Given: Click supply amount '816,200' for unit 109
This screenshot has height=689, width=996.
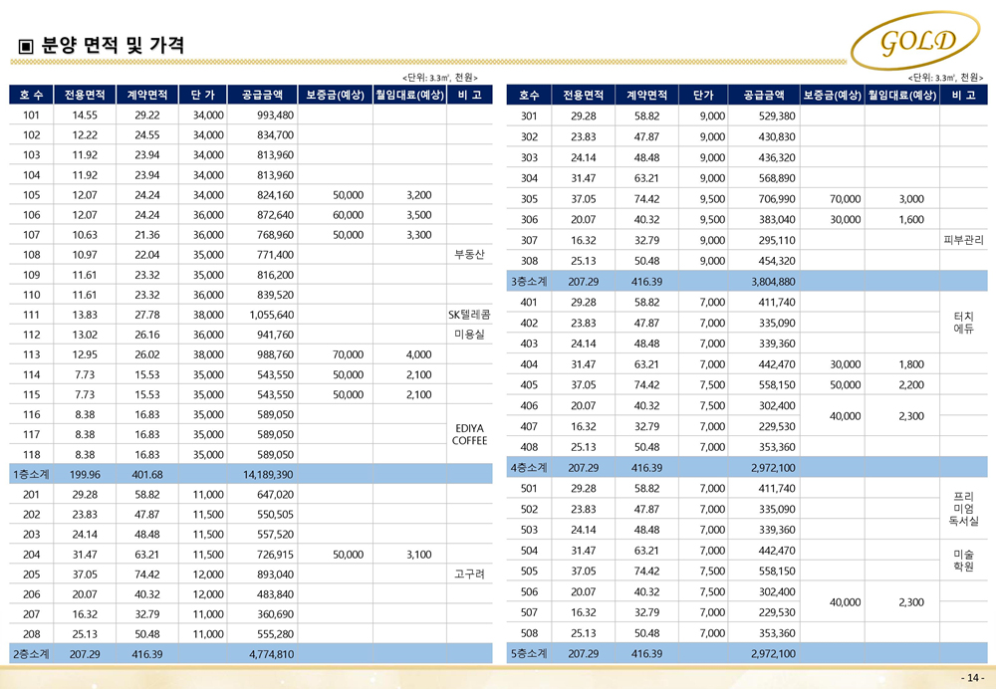Looking at the screenshot, I should click(x=276, y=275).
